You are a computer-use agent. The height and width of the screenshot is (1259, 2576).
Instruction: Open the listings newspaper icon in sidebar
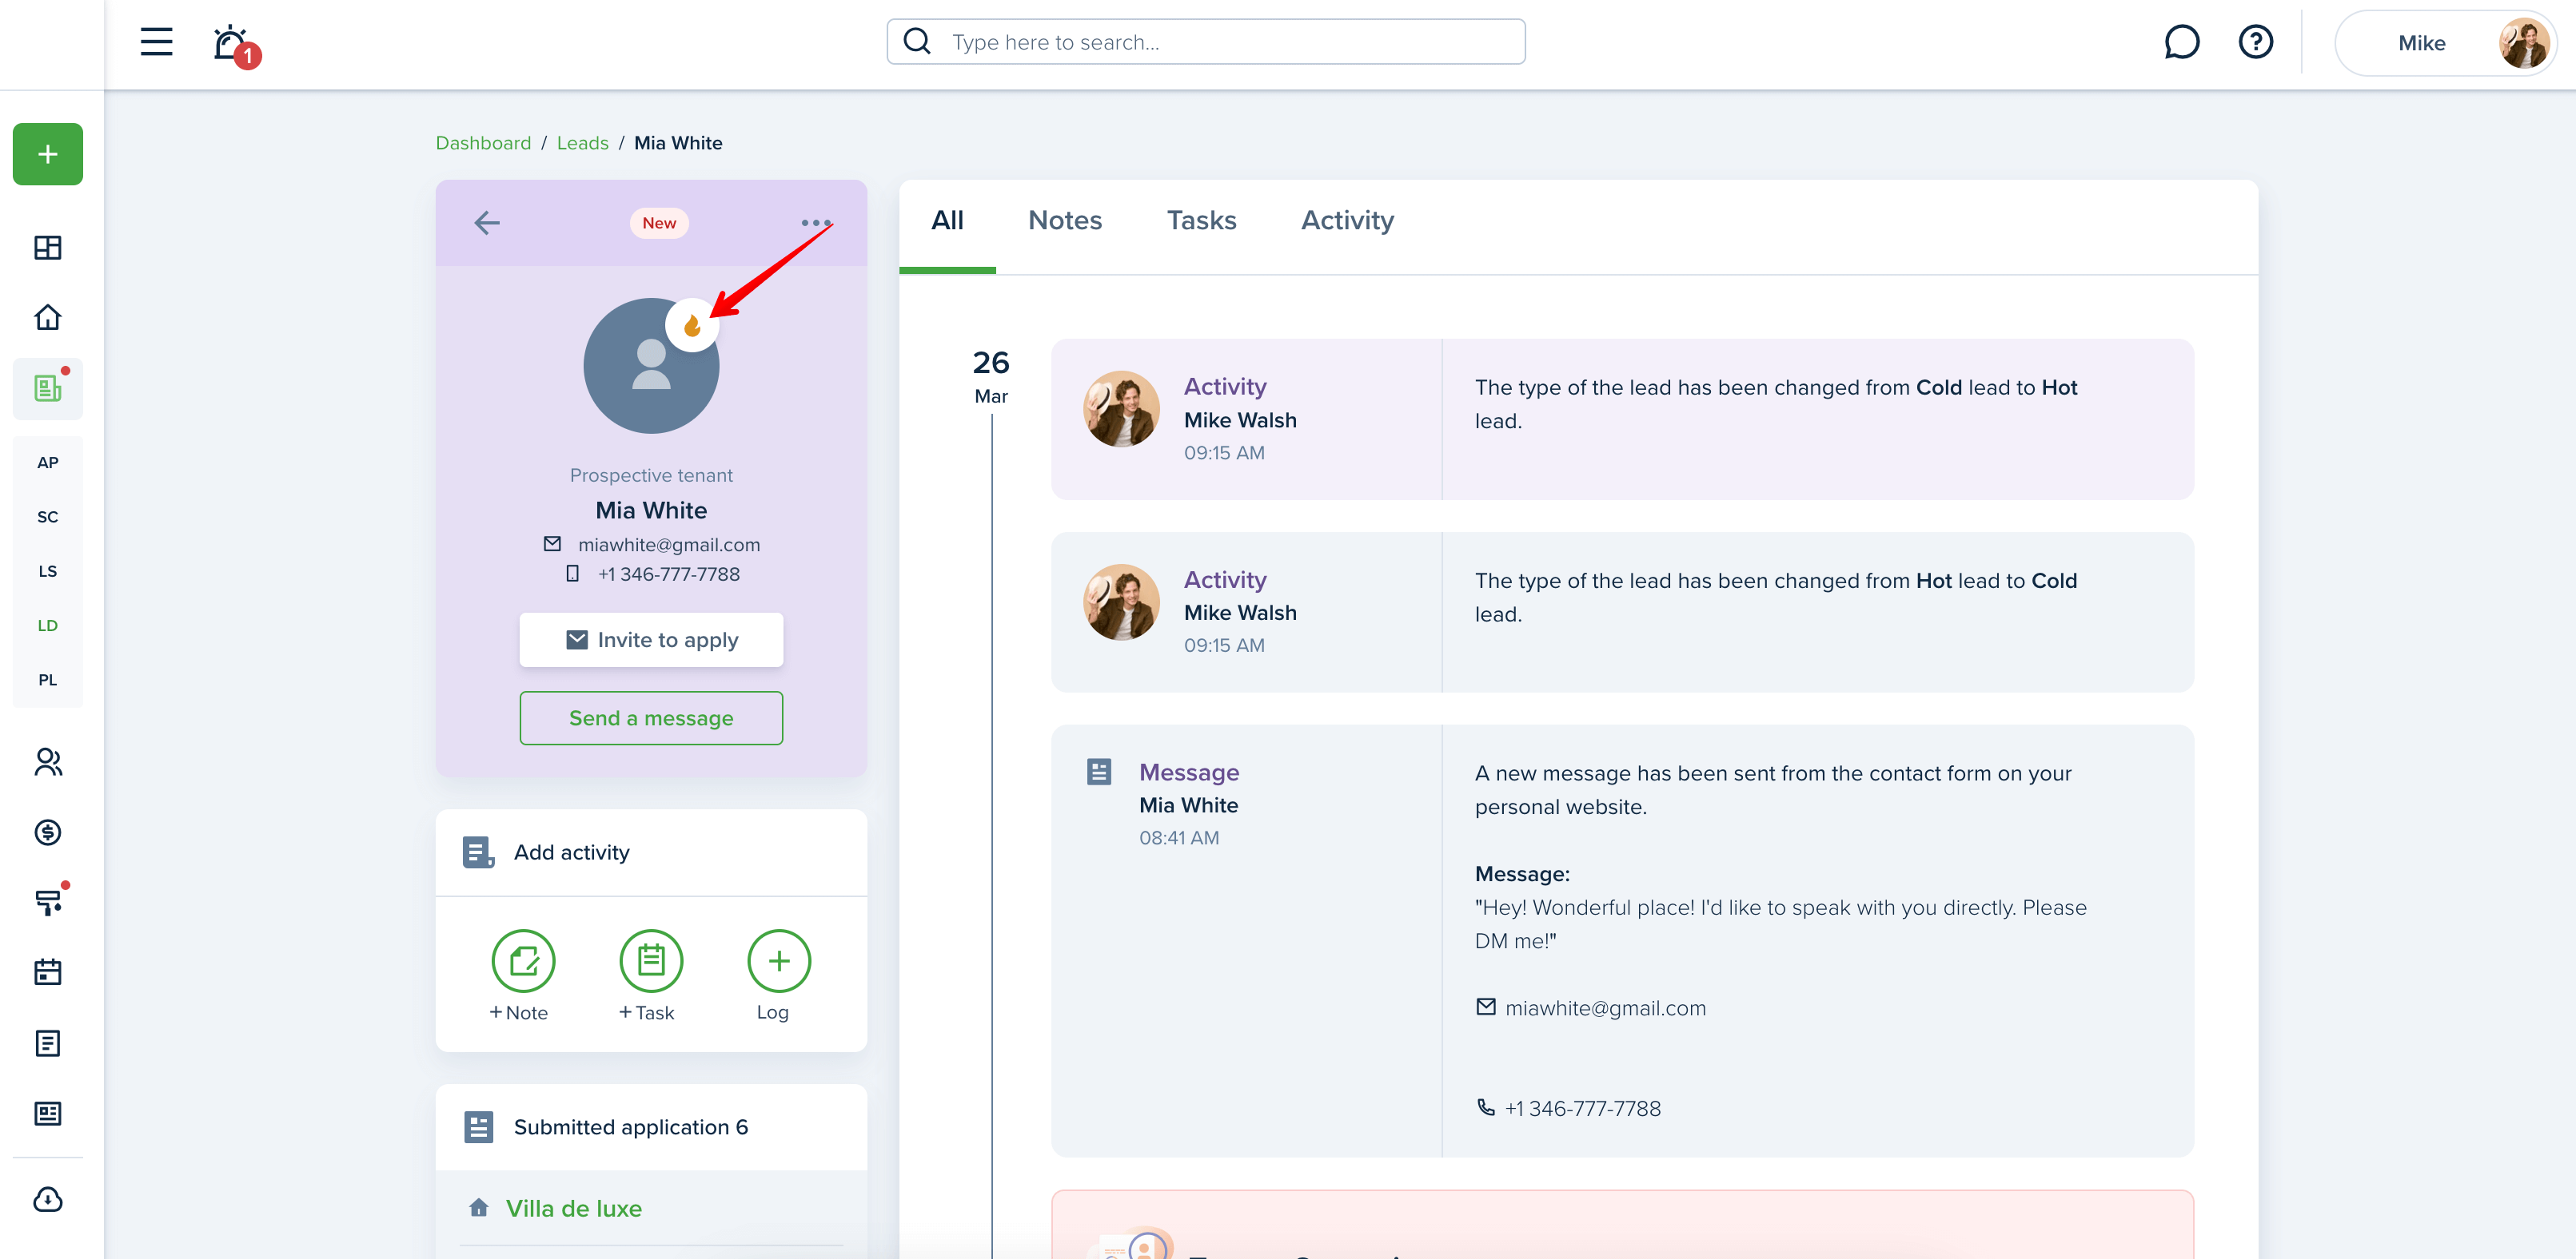tap(47, 387)
